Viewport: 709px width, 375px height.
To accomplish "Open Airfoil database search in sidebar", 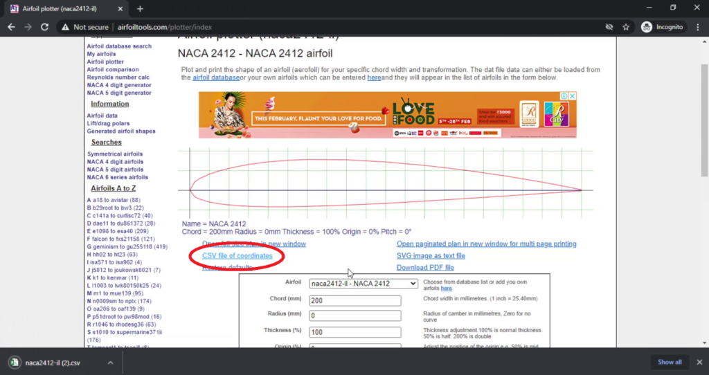I will click(119, 46).
